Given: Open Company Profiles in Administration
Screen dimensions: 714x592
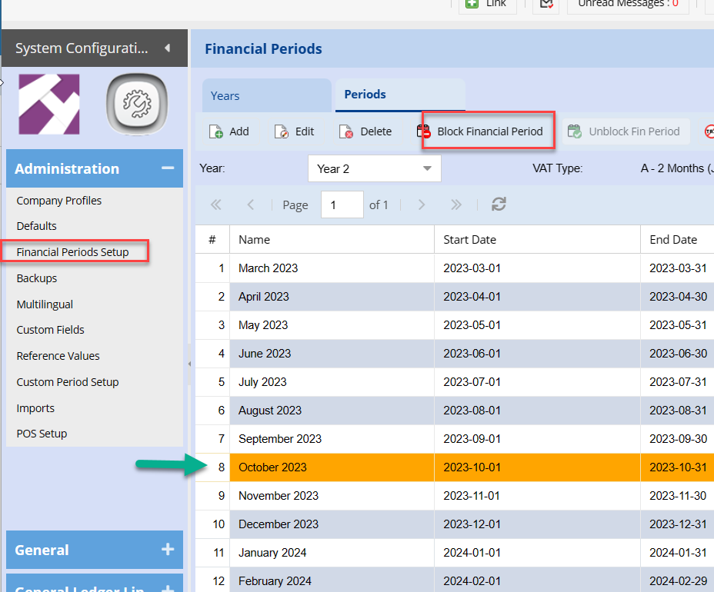Looking at the screenshot, I should point(59,201).
